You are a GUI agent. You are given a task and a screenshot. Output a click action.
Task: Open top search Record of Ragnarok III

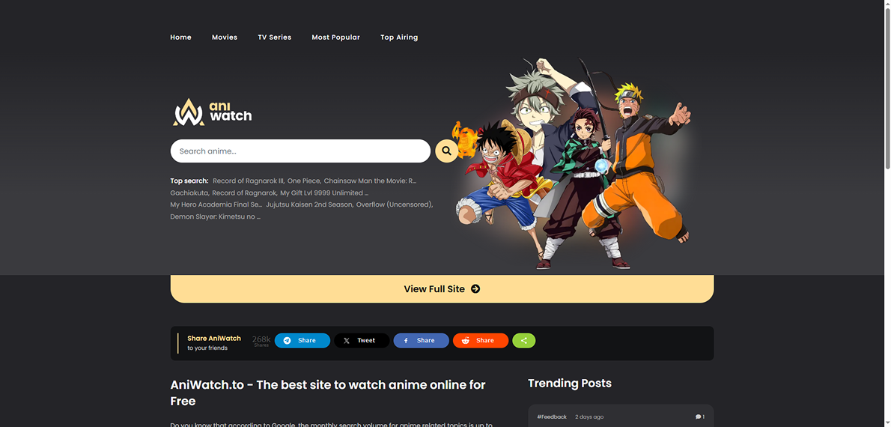[x=249, y=181]
